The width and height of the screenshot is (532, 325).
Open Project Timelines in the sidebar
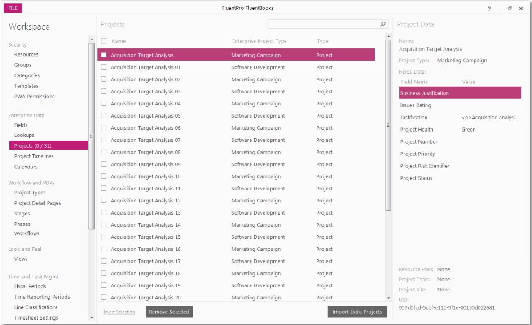(34, 156)
